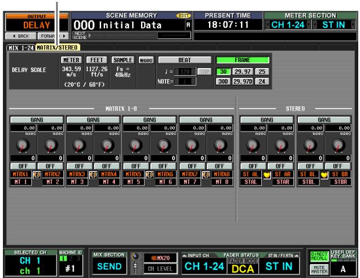Click the ST AL delay knob
Screen dimensions: 360x278
253,145
